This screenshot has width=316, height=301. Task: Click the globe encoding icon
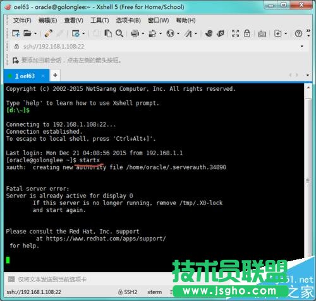point(170,33)
